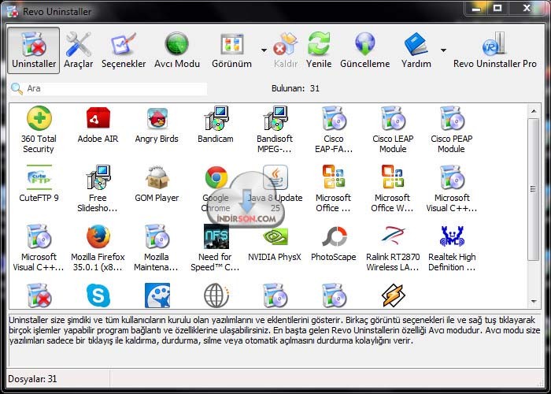Open the Uninstaller toolbar button
The height and width of the screenshot is (394, 551).
[34, 50]
